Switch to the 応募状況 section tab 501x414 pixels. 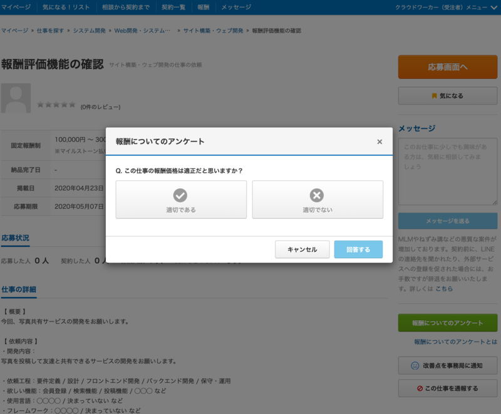tap(17, 238)
